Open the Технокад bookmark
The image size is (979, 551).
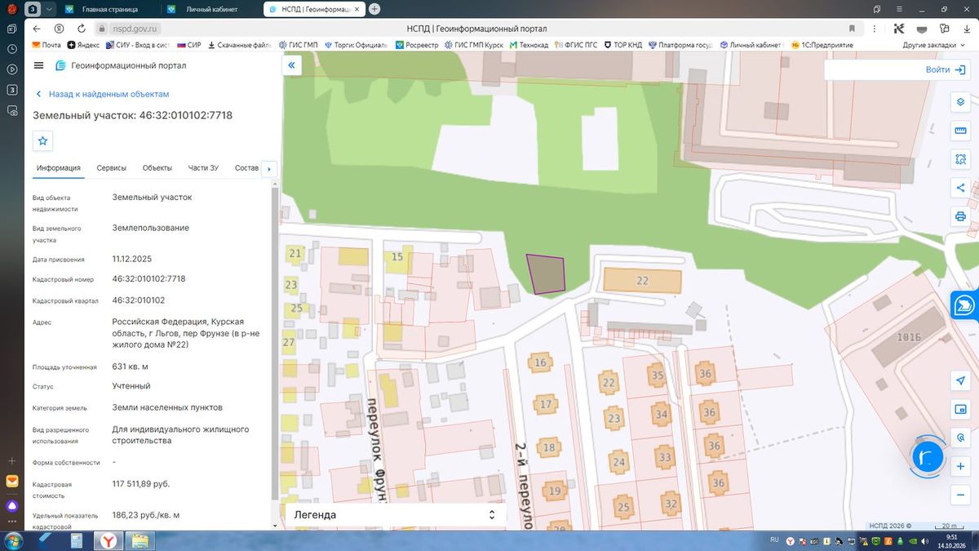528,45
